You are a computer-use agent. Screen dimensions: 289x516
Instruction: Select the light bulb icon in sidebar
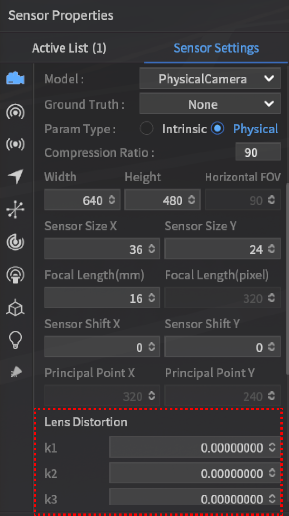15,340
